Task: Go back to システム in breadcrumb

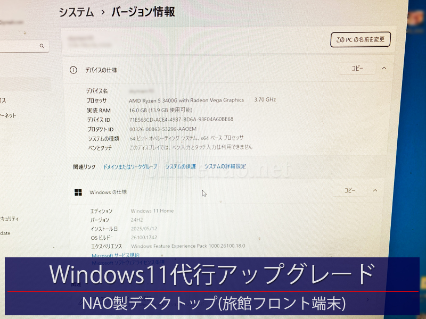Action: click(x=76, y=12)
